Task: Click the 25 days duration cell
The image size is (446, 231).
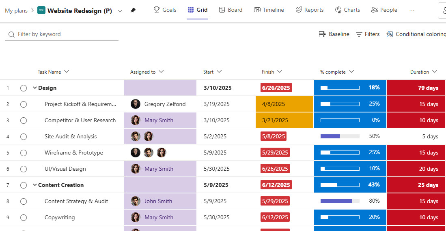Action: pyautogui.click(x=416, y=185)
